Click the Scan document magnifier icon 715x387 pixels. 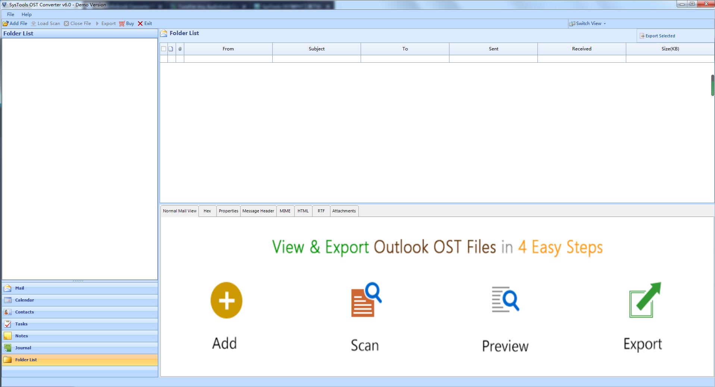[366, 300]
